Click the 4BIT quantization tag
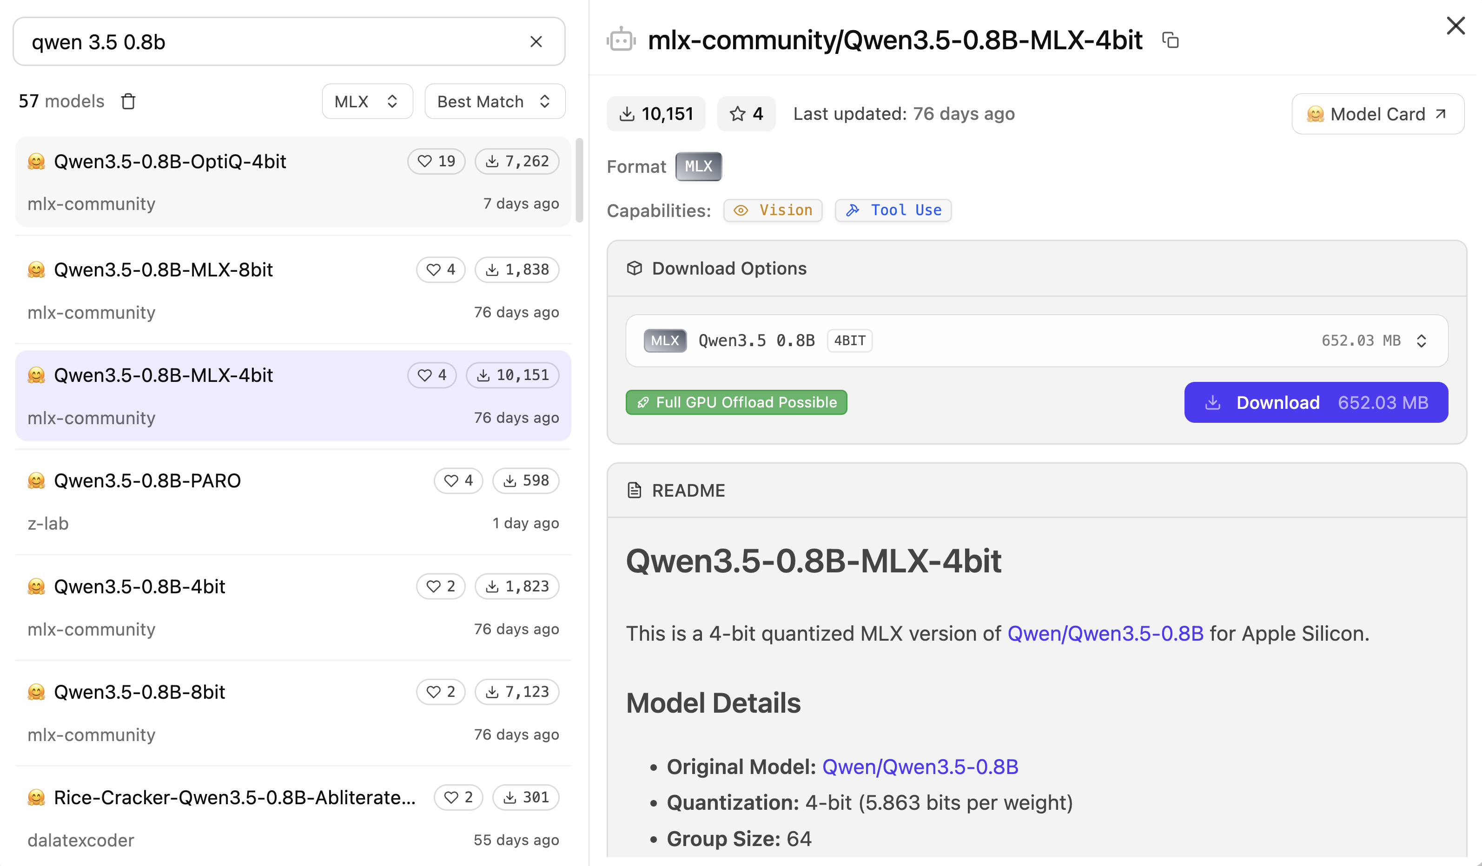The width and height of the screenshot is (1482, 866). coord(850,341)
